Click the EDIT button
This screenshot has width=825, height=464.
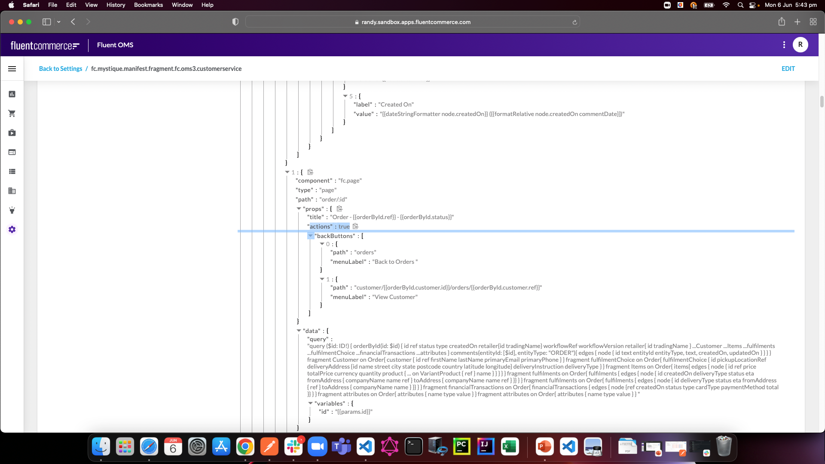click(x=788, y=69)
